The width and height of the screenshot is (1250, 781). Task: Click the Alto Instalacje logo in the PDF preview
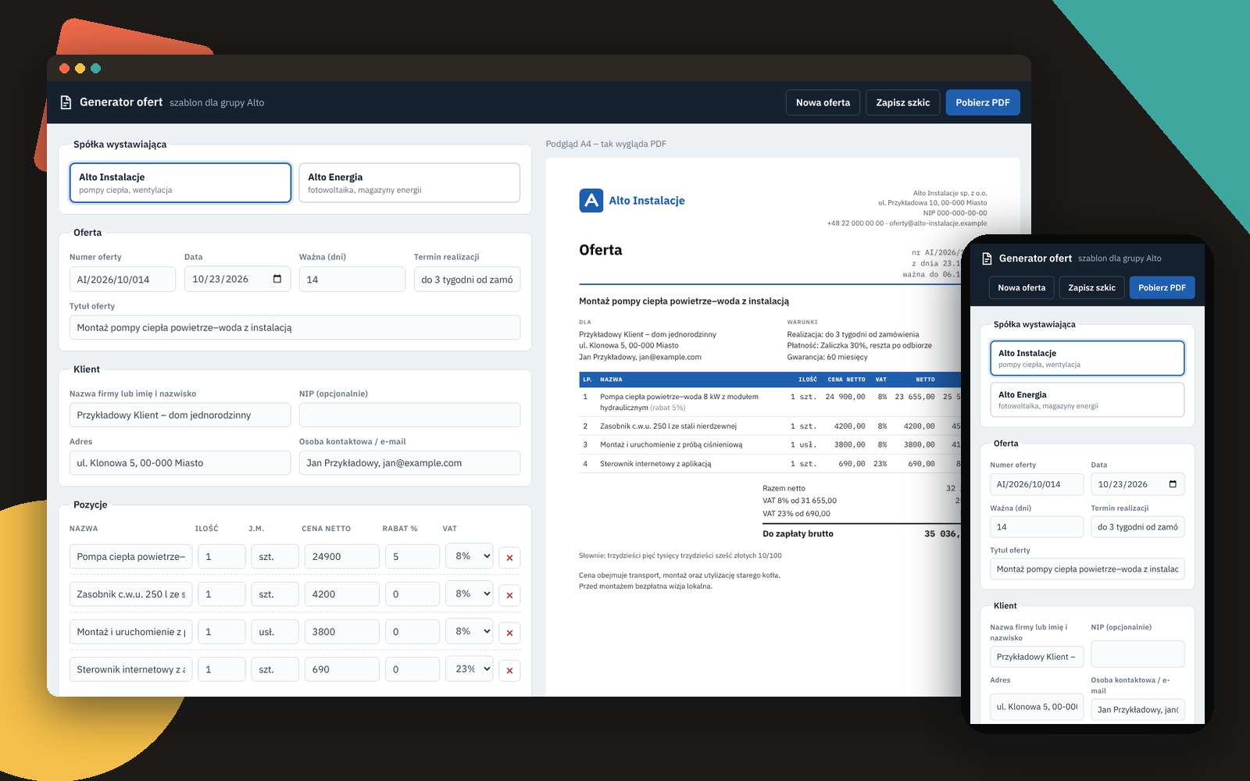pyautogui.click(x=591, y=201)
